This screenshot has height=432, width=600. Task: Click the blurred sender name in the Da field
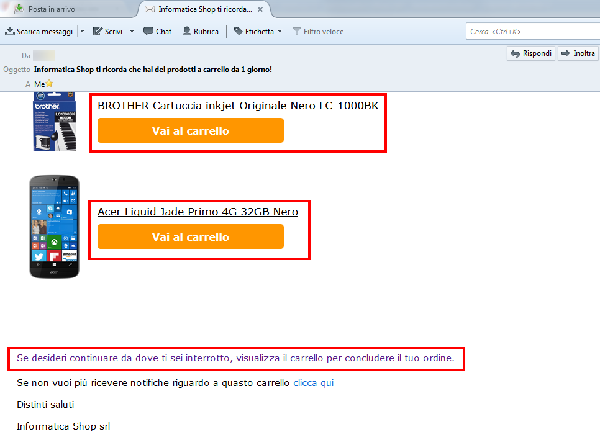click(x=43, y=56)
